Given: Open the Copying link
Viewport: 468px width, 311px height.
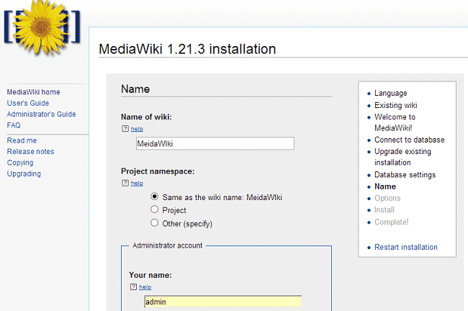Looking at the screenshot, I should pyautogui.click(x=20, y=163).
